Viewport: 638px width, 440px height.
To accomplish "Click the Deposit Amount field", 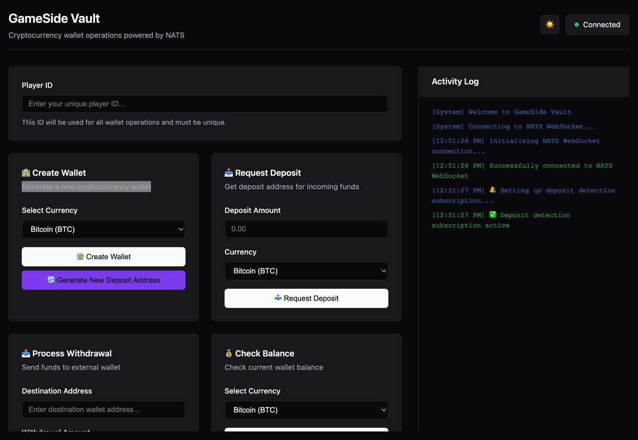I will pos(306,229).
